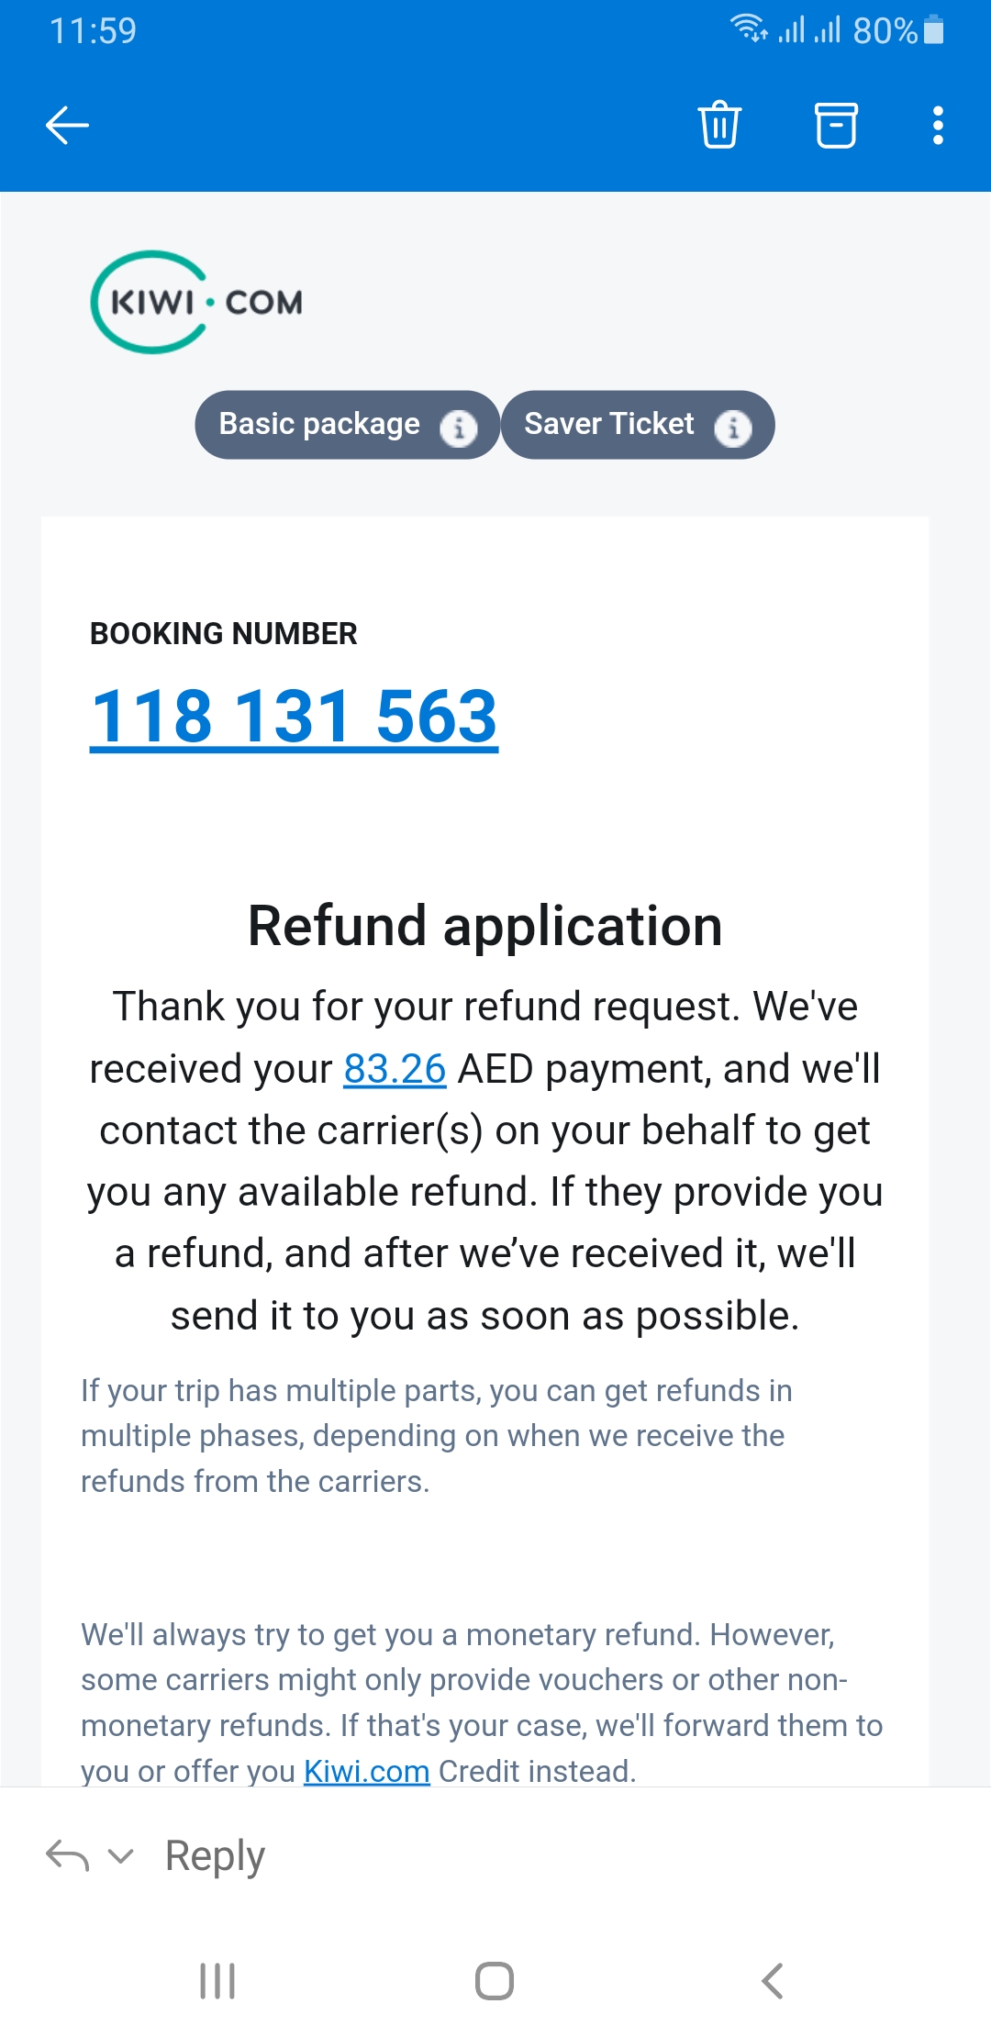Tap the 83.26 amount link
The width and height of the screenshot is (991, 2037).
tap(395, 1069)
